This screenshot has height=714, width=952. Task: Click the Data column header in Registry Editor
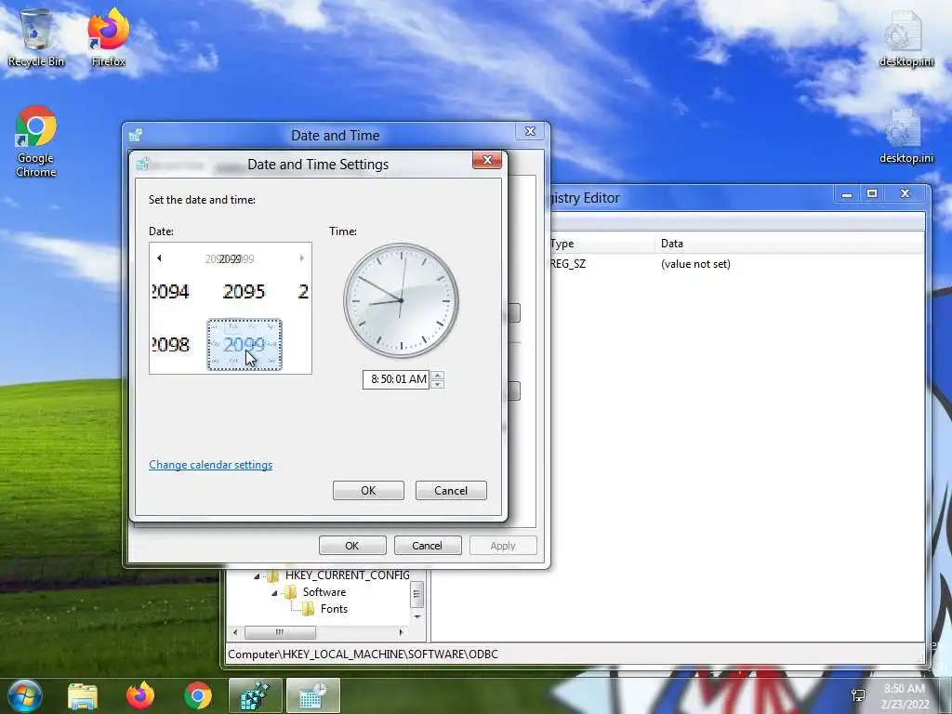coord(789,244)
